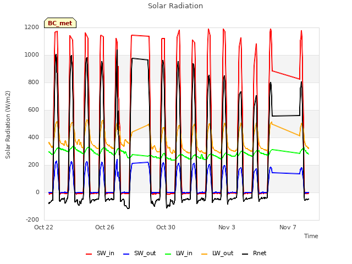Click the 1200 y-axis tick label
This screenshot has height=264, width=352.
pyautogui.click(x=32, y=28)
